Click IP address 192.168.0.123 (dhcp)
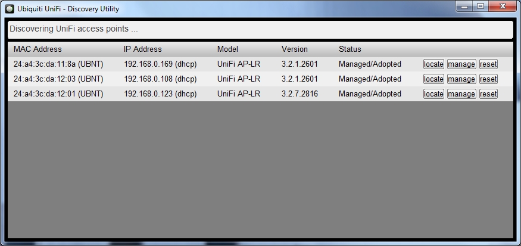This screenshot has height=246, width=521. pyautogui.click(x=160, y=94)
